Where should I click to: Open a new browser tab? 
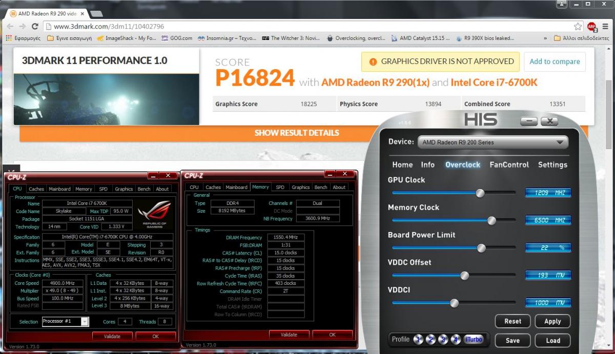click(x=96, y=13)
